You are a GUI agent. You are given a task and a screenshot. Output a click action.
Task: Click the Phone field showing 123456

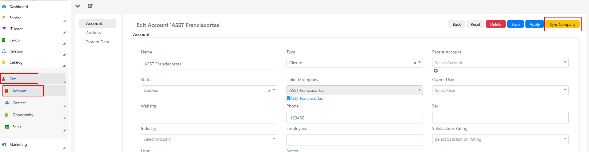click(354, 118)
